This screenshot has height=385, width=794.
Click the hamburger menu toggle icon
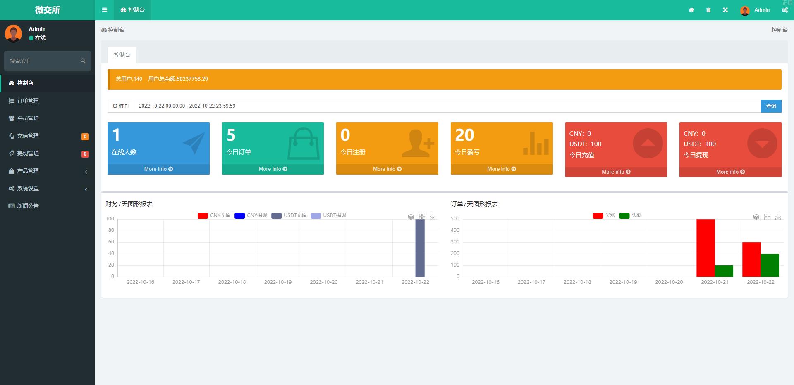point(104,10)
